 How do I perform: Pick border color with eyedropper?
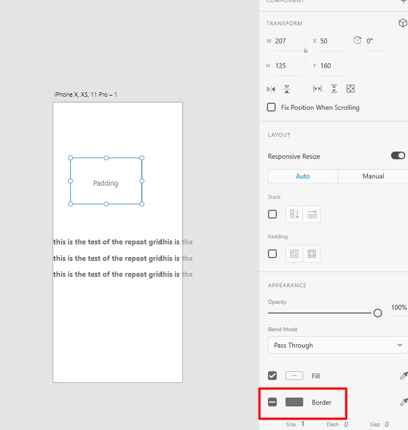coord(404,402)
